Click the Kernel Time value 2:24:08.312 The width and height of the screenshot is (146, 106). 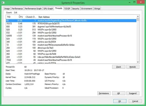[x=30, y=77]
